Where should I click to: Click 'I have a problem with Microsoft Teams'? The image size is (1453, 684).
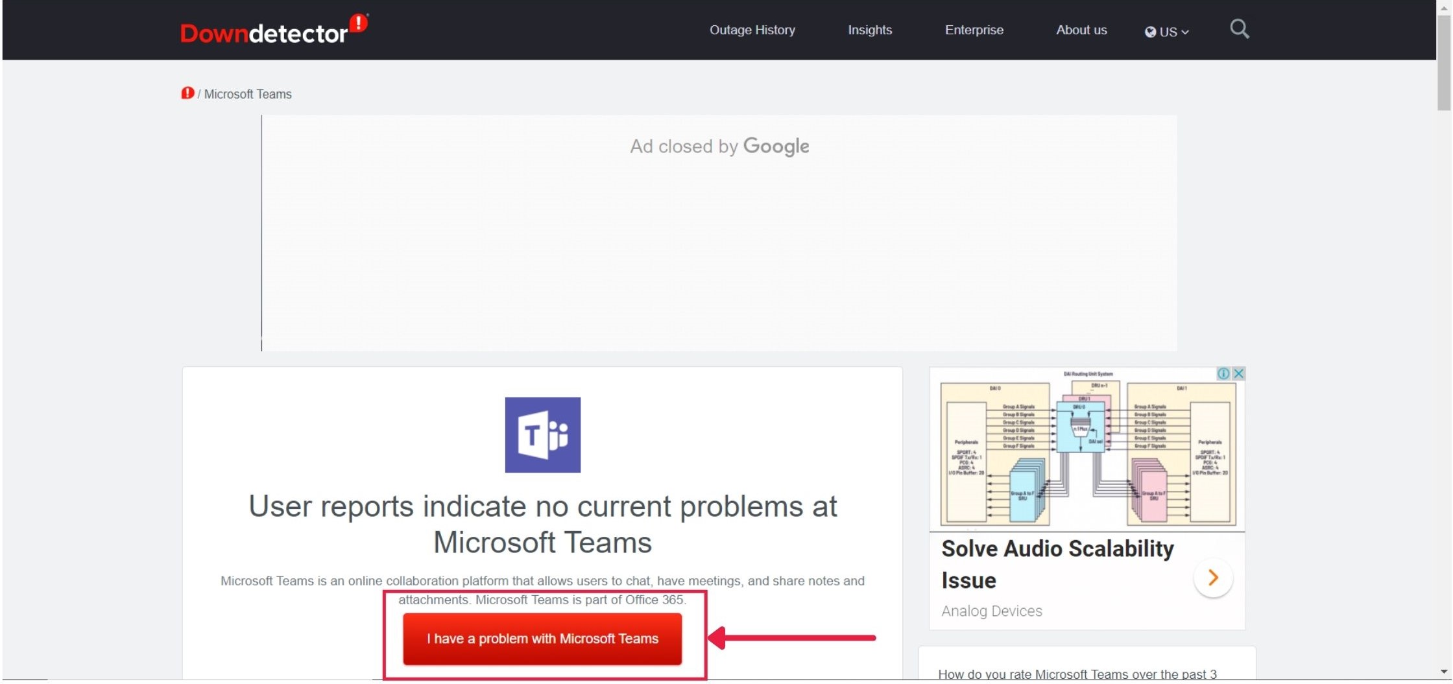(x=544, y=639)
